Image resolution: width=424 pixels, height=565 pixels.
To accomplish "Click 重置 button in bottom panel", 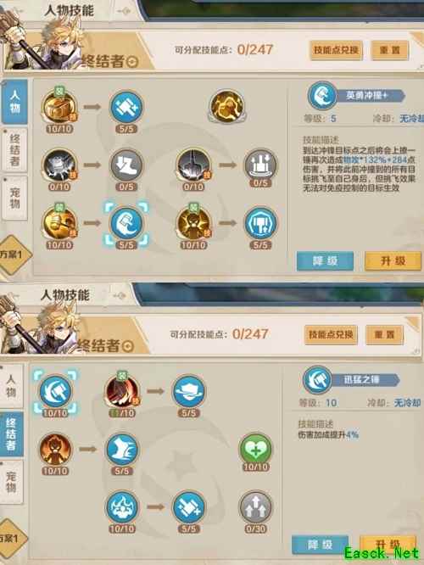I will coord(385,335).
